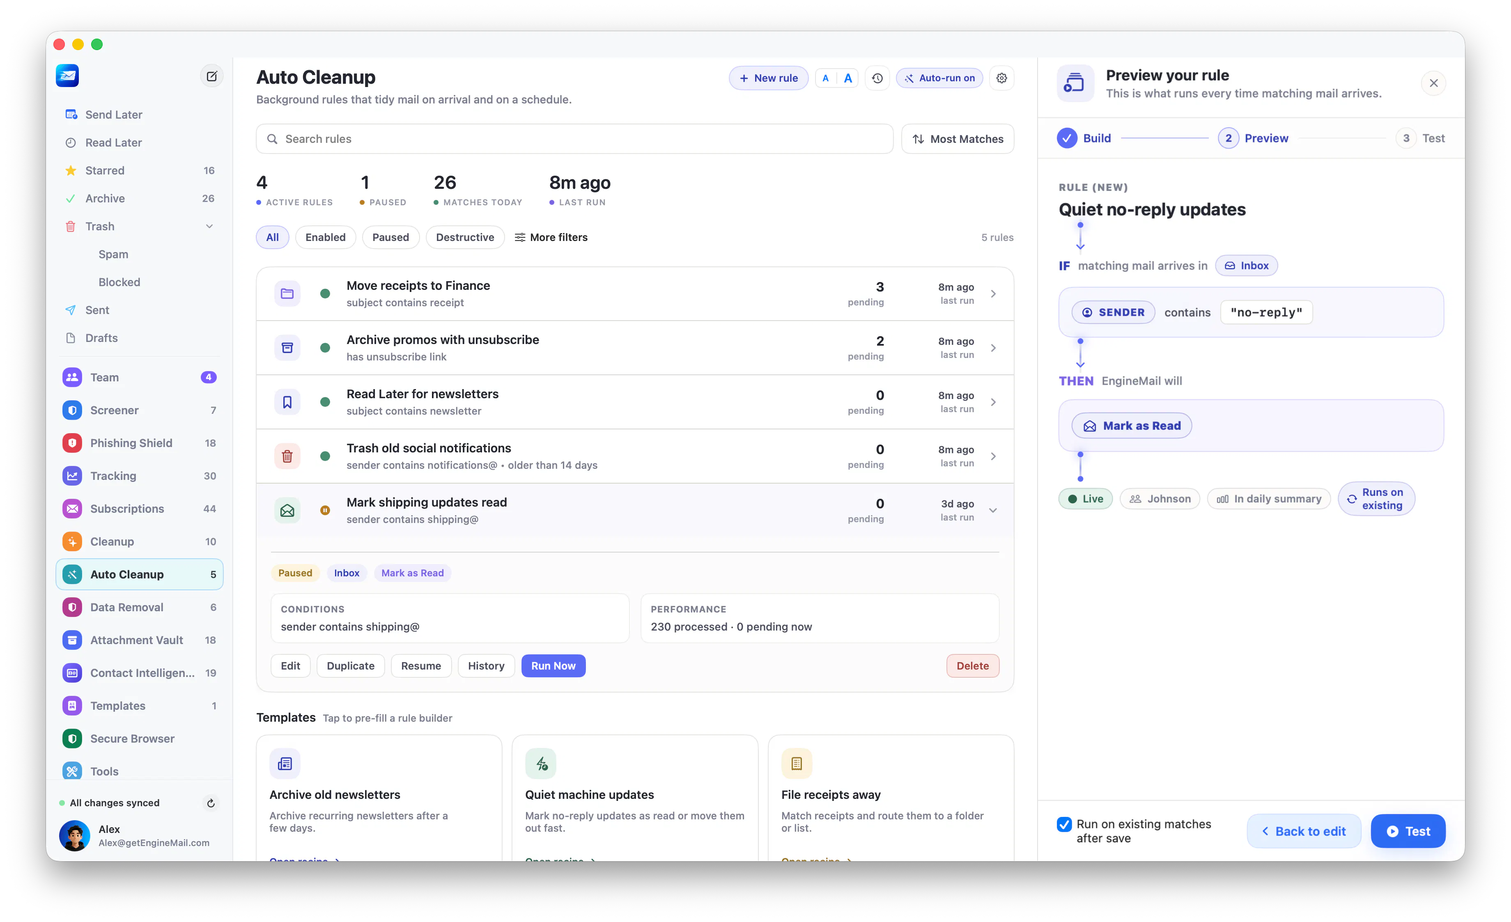Open Data Removal in sidebar
This screenshot has width=1511, height=922.
pos(139,608)
